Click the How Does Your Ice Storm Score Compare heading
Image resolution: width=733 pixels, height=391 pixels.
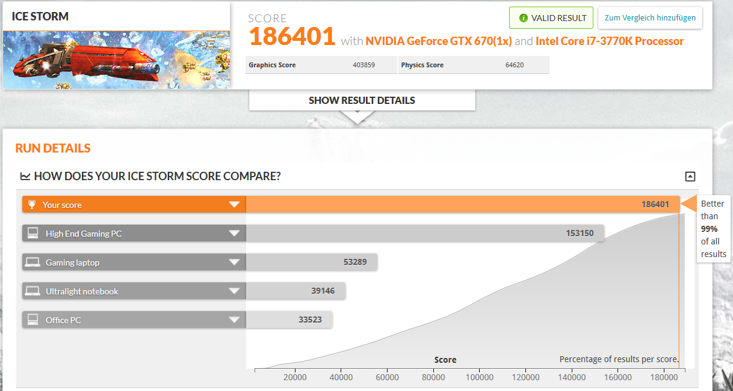(158, 177)
